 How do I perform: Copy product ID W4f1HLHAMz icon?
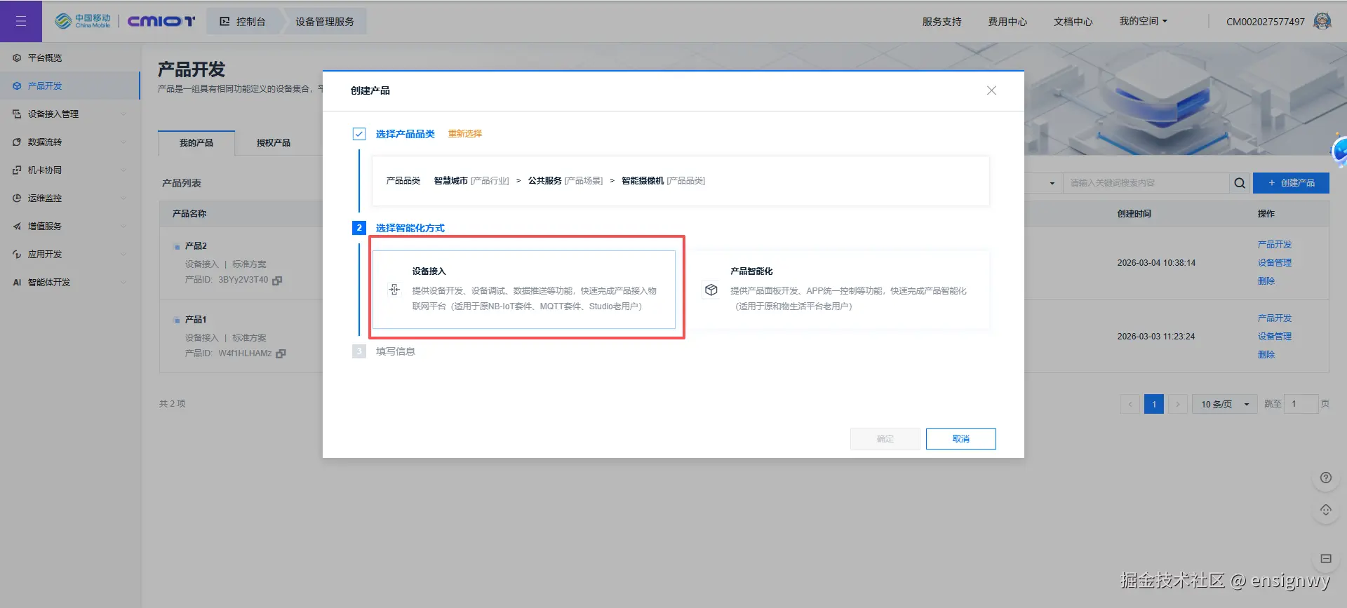(x=281, y=354)
